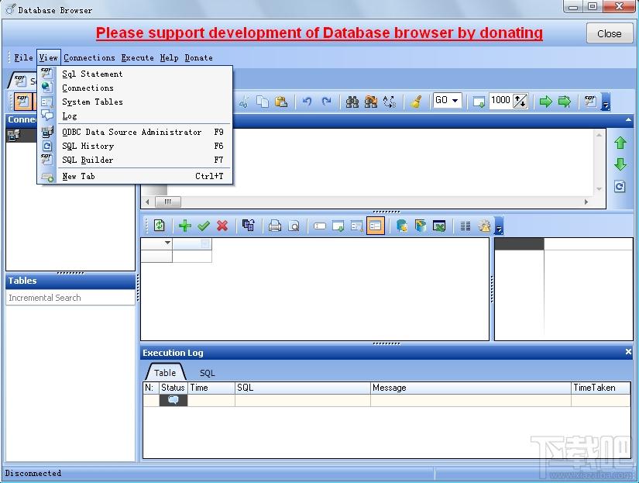Open the GO separator dropdown
The image size is (639, 483).
[x=455, y=100]
